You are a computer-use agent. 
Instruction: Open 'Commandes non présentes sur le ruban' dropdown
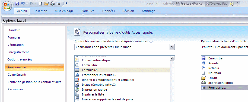[x=125, y=47]
